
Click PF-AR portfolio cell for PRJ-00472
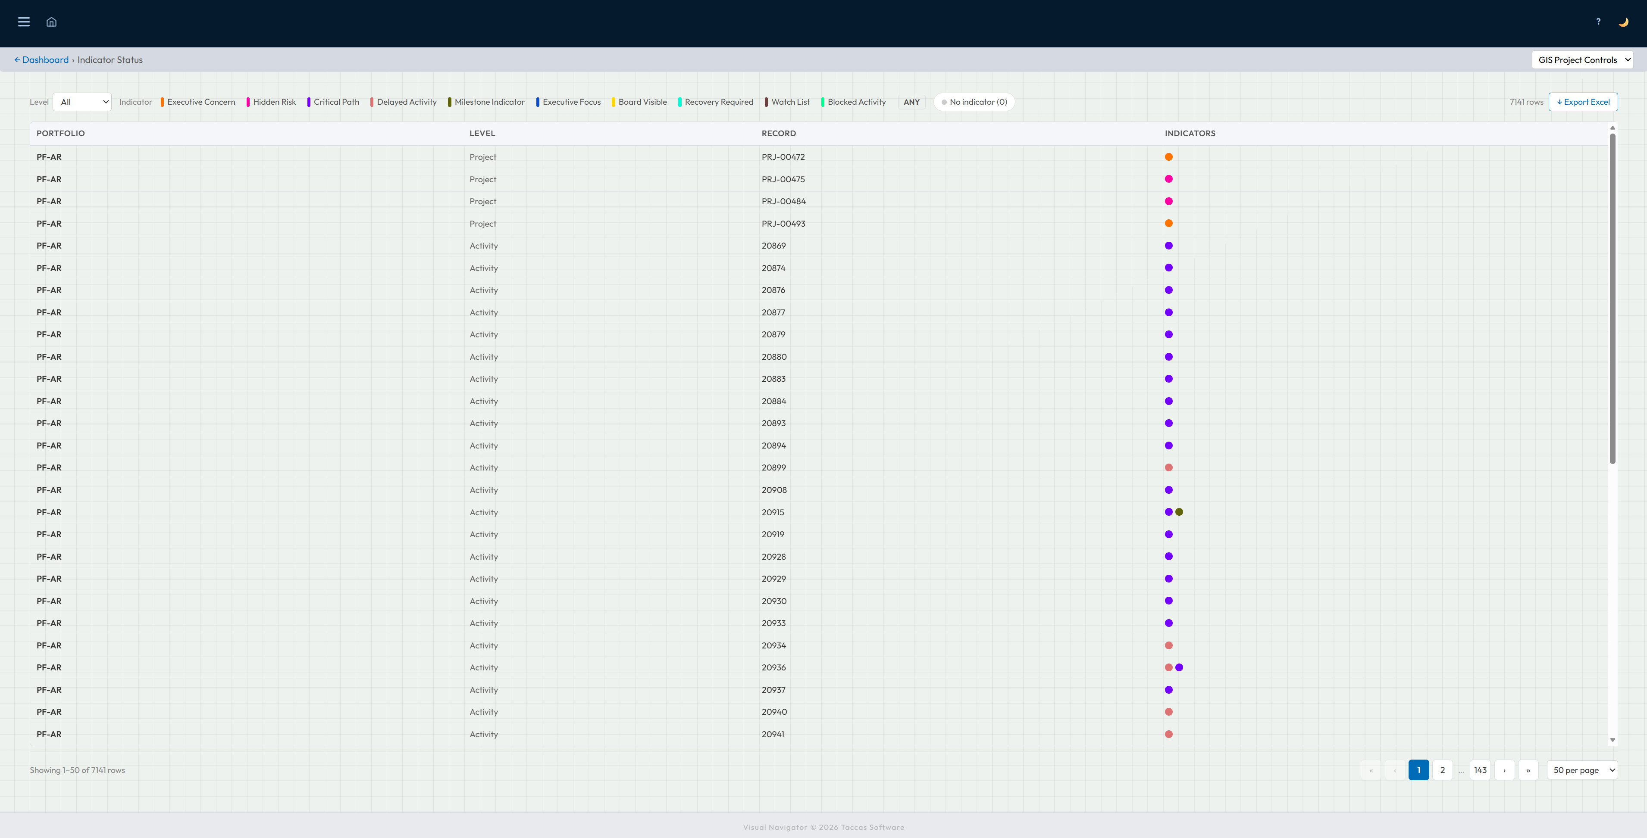click(49, 157)
